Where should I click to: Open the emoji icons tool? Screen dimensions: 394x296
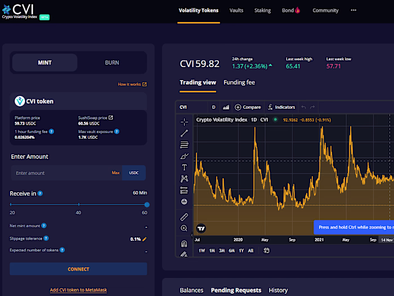point(184,202)
